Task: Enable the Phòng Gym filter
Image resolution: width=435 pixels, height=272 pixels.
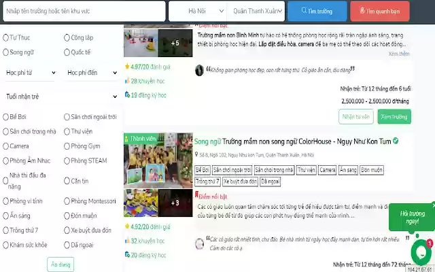Action: click(67, 146)
